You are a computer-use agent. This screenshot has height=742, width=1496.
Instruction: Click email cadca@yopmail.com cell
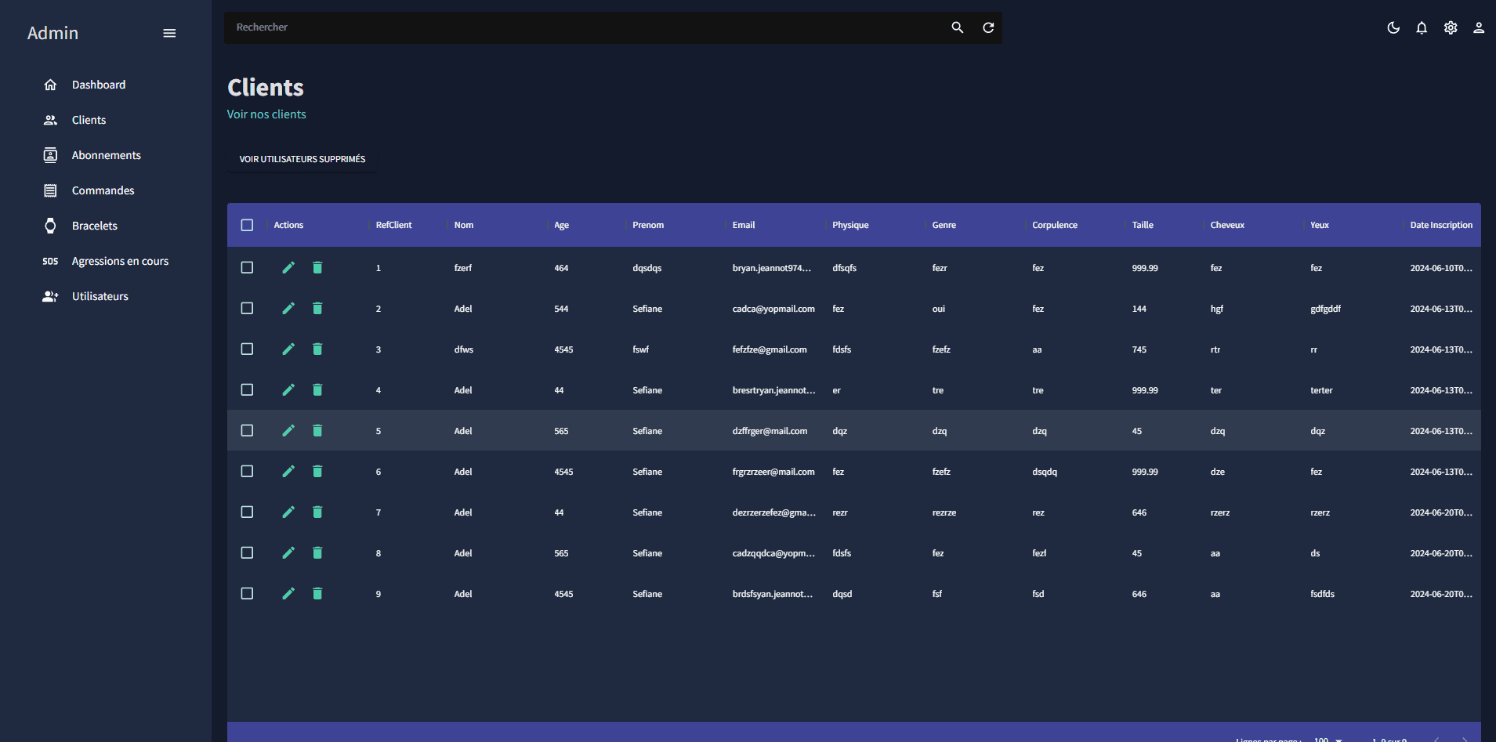[x=773, y=309]
